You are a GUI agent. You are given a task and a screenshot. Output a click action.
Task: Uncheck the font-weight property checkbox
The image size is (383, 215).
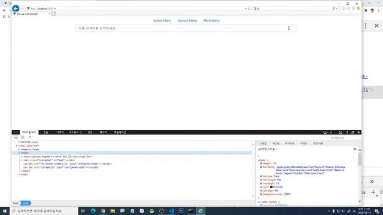(x=261, y=180)
